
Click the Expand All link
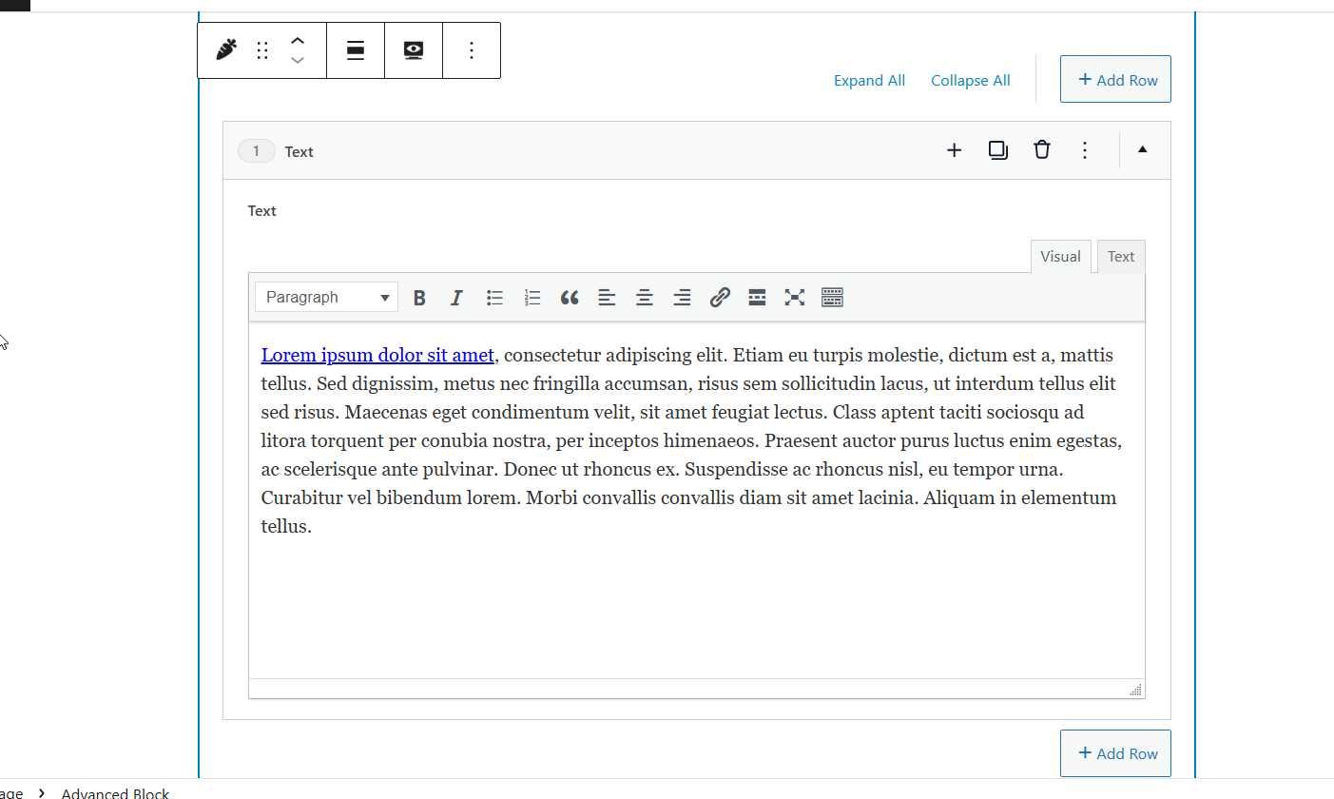tap(869, 81)
